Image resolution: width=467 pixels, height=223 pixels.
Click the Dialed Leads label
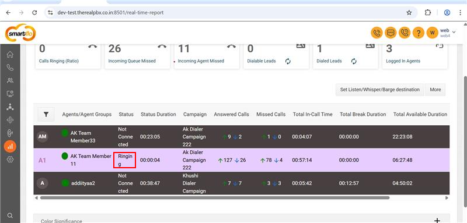click(x=329, y=61)
